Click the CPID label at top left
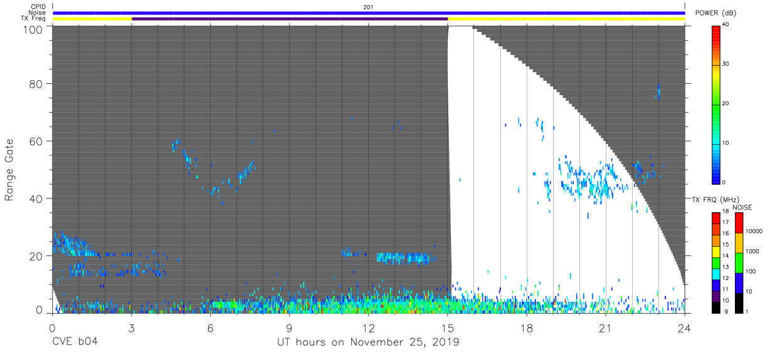The height and width of the screenshot is (355, 770). 38,6
